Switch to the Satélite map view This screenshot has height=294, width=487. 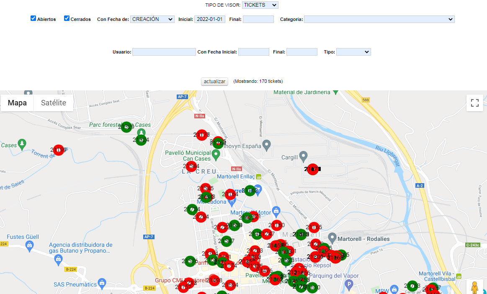(54, 103)
